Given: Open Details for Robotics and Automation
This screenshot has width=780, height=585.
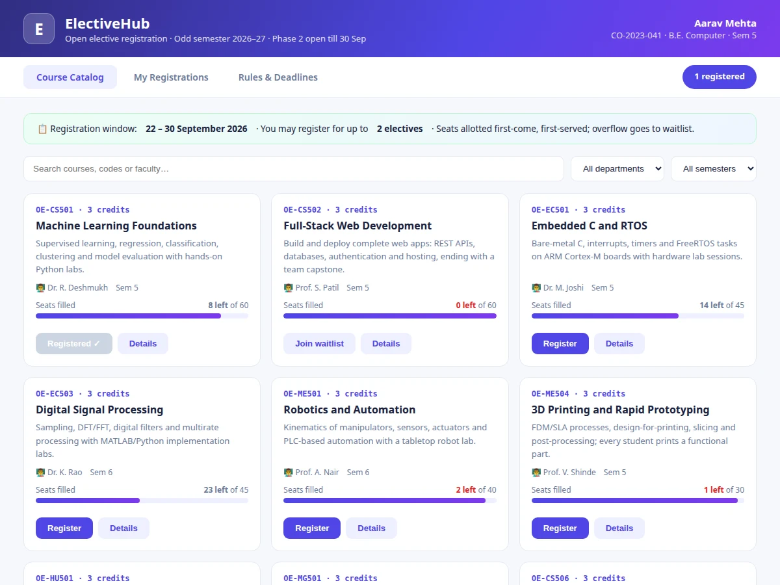Looking at the screenshot, I should click(371, 528).
